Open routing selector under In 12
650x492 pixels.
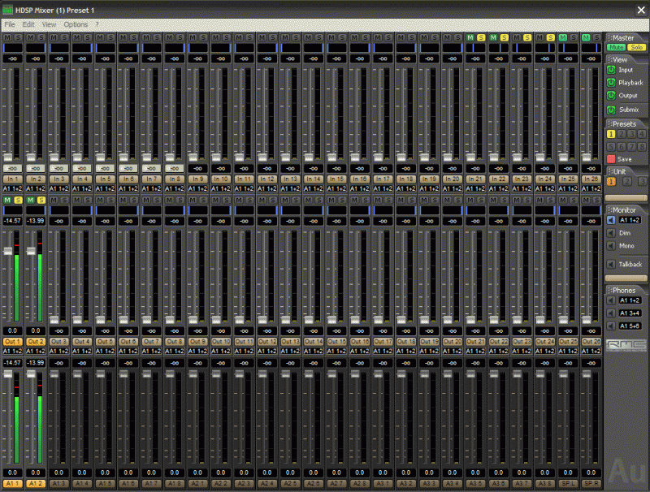point(267,189)
